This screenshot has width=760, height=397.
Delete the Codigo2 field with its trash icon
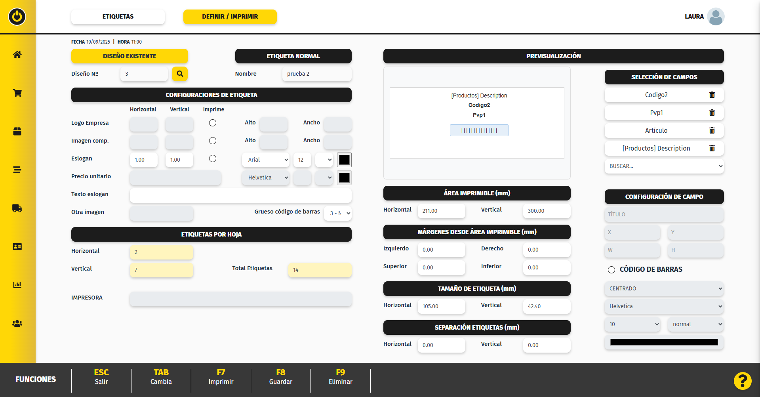pyautogui.click(x=712, y=95)
